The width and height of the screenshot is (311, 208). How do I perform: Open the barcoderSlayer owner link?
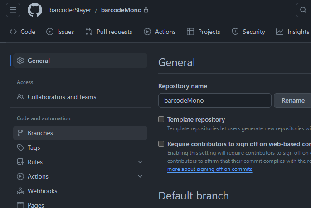pyautogui.click(x=70, y=10)
